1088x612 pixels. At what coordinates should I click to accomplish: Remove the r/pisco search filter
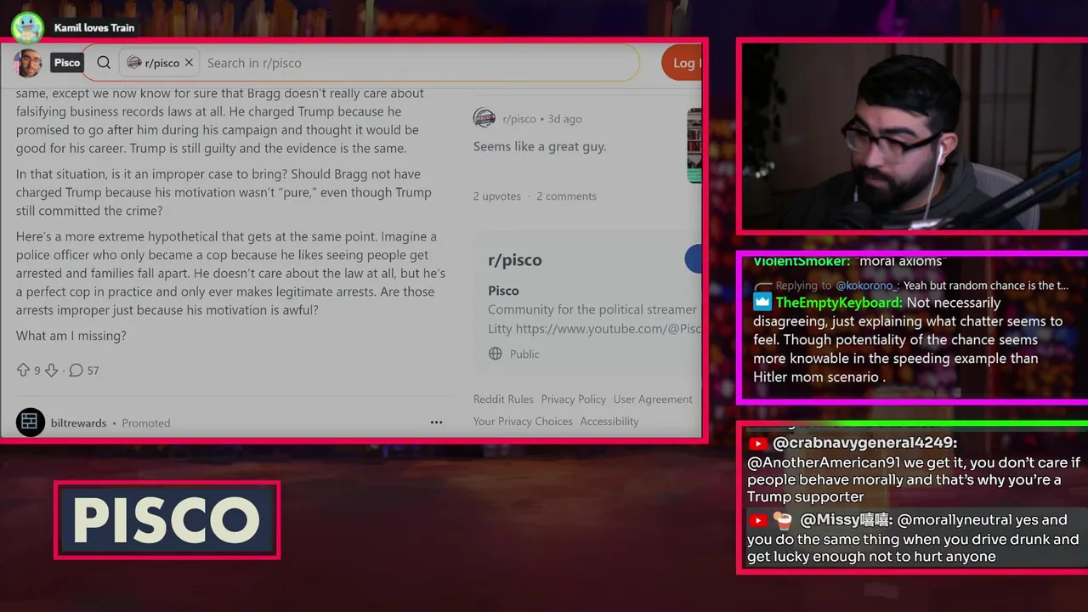(x=189, y=63)
